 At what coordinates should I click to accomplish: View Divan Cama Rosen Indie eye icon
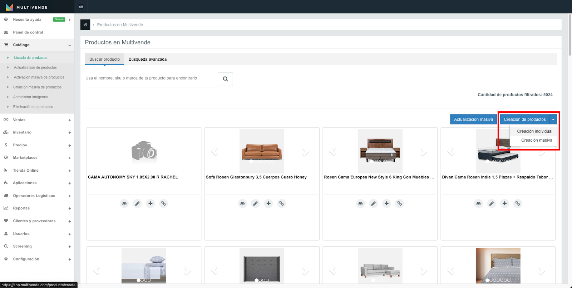478,203
